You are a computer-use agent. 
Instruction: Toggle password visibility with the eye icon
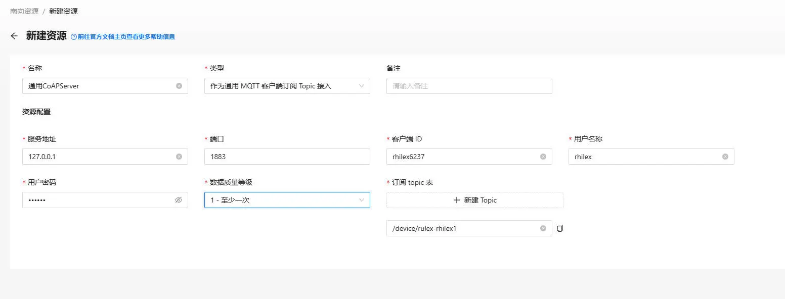point(179,200)
